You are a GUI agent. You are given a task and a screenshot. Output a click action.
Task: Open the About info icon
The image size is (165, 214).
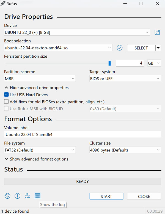tap(17, 196)
